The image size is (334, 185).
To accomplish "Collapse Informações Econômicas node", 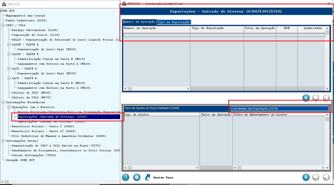I will pos(3,102).
